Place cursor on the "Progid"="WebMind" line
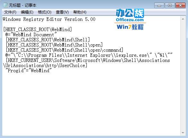The width and height of the screenshot is (188, 138). click(29, 71)
